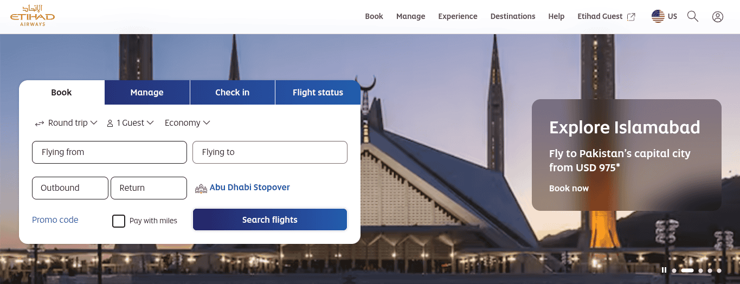Click the US flag region icon
The height and width of the screenshot is (284, 740).
[x=658, y=16]
